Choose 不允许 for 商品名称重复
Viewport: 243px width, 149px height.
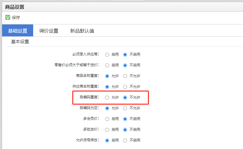[125, 76]
